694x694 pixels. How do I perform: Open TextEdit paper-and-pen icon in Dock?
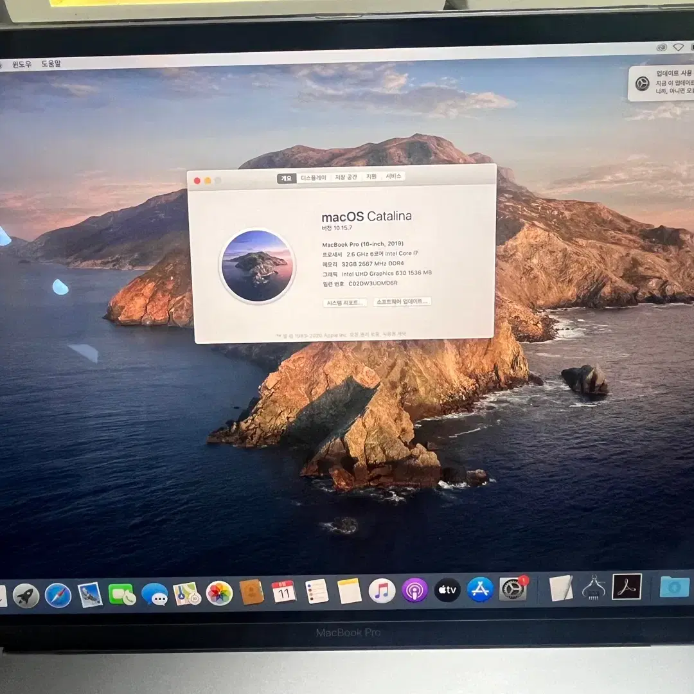[561, 588]
